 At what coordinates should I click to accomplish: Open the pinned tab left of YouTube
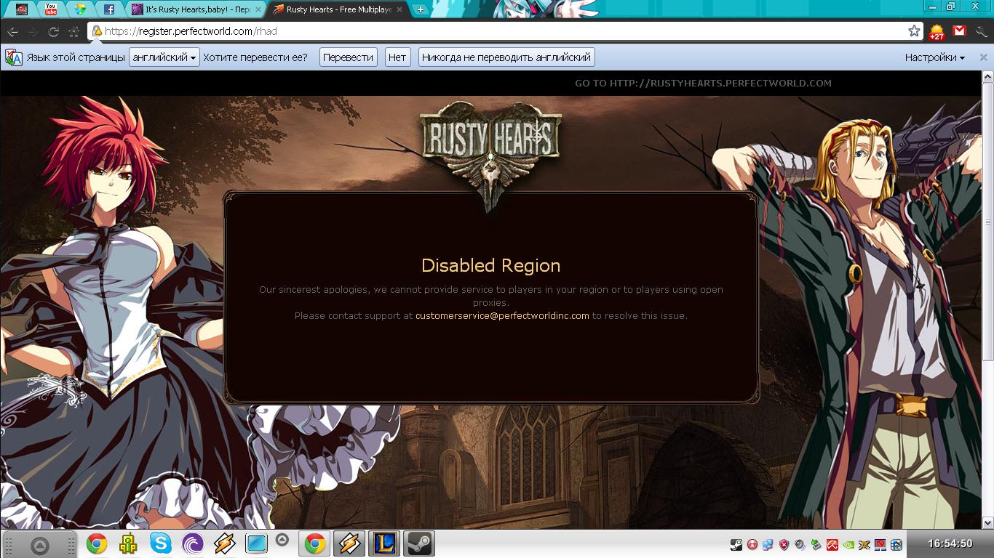22,9
